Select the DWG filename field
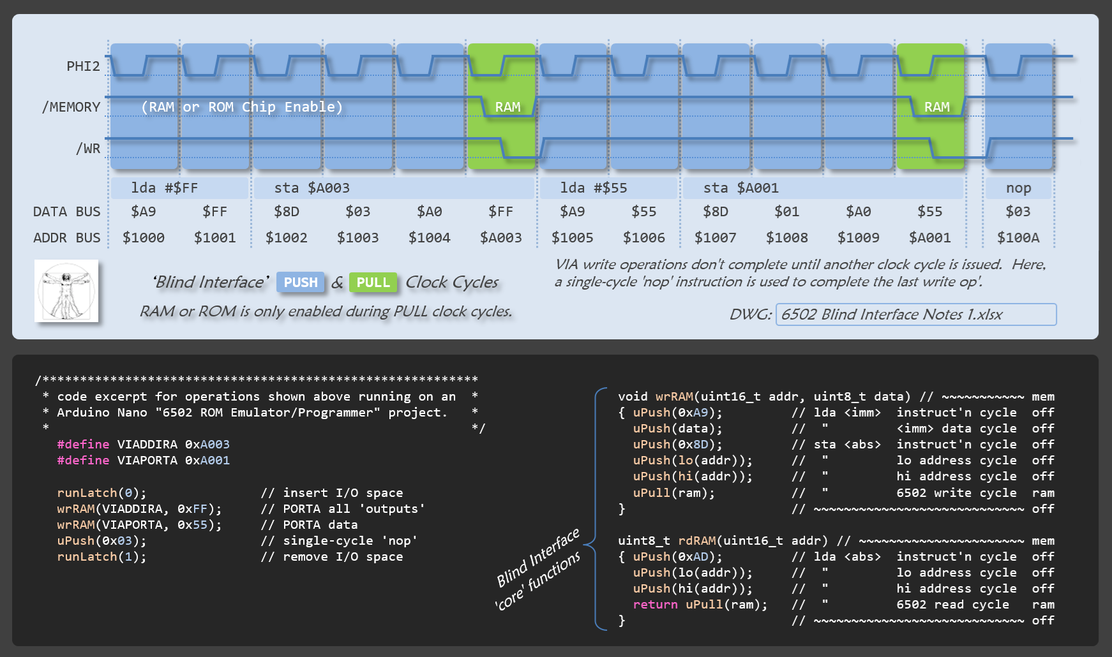 (915, 314)
